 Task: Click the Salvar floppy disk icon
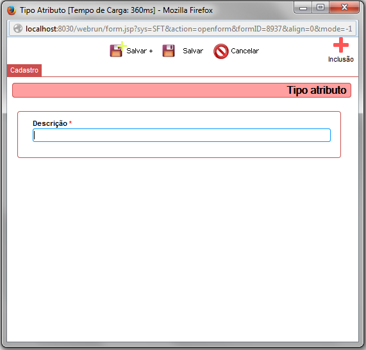click(169, 51)
